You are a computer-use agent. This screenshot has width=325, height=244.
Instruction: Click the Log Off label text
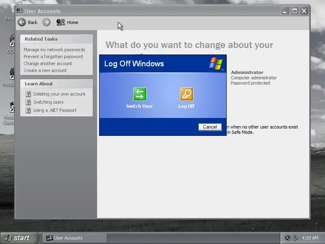(186, 106)
